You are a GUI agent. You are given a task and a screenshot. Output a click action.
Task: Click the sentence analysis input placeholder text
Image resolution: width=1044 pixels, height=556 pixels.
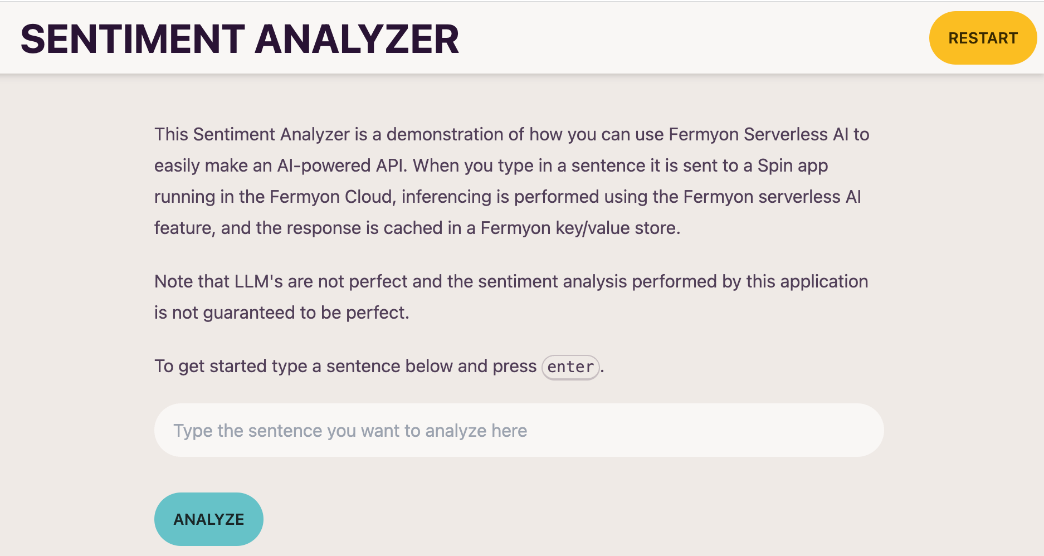tap(350, 430)
